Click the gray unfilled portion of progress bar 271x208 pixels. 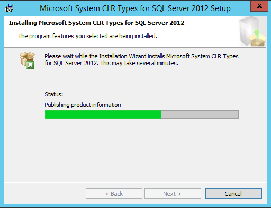pyautogui.click(x=200, y=114)
